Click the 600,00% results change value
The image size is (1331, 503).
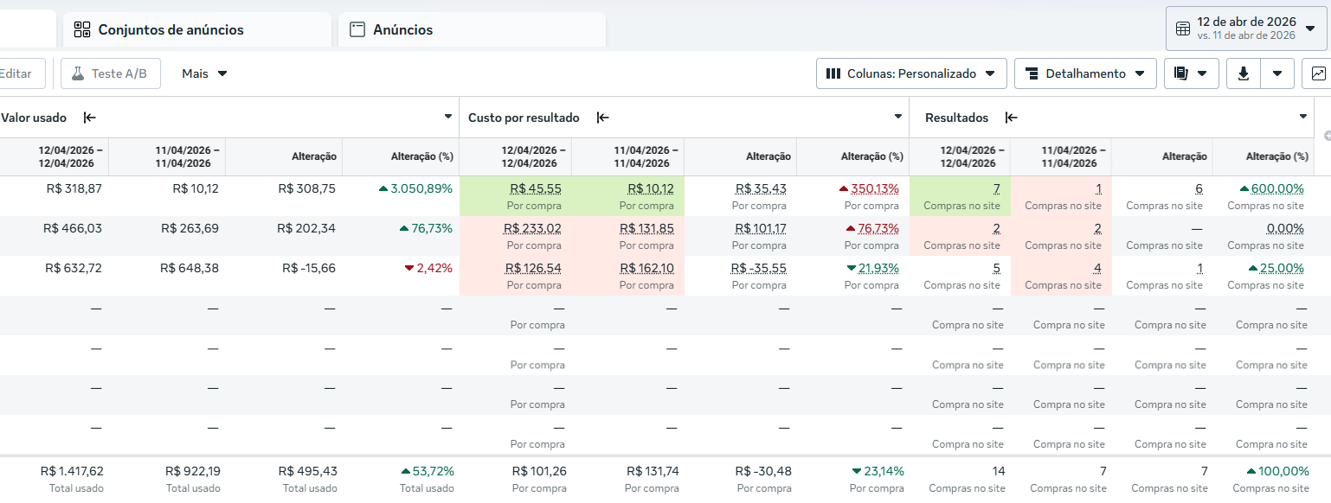[1276, 188]
